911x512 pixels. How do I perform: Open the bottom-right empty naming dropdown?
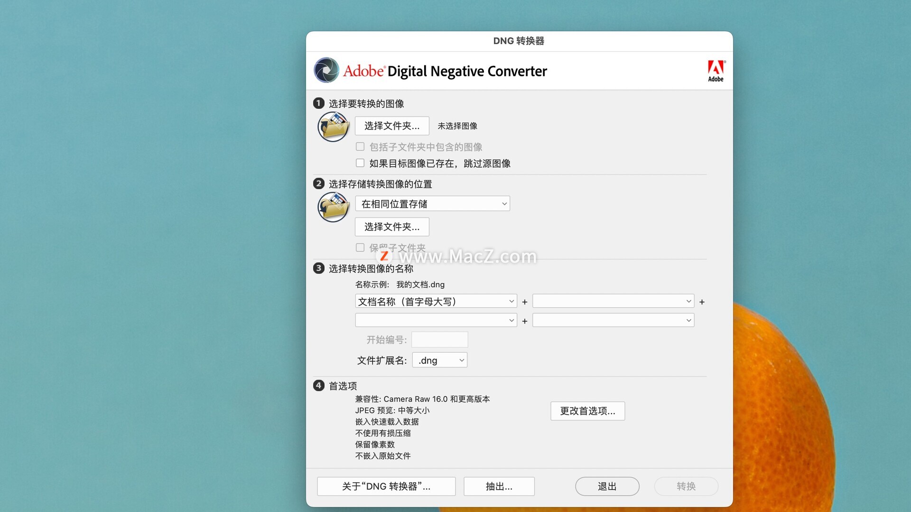point(613,320)
